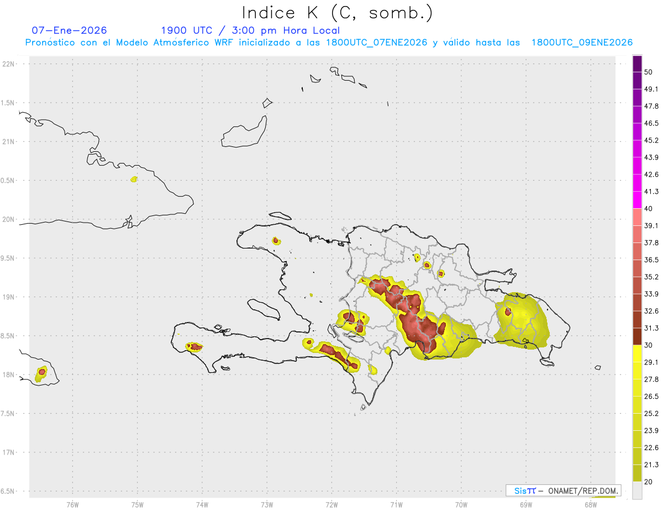The image size is (663, 512).
Task: Click the gray legend segment below 20
Action: tap(638, 490)
